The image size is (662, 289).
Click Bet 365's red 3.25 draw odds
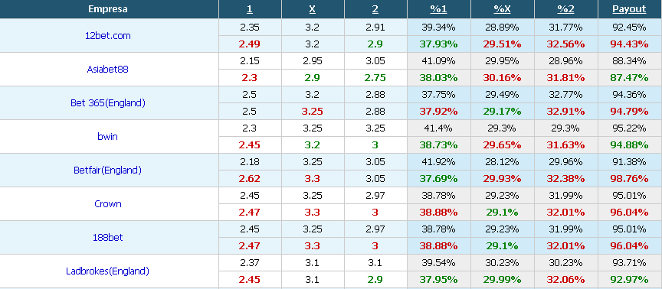click(313, 112)
